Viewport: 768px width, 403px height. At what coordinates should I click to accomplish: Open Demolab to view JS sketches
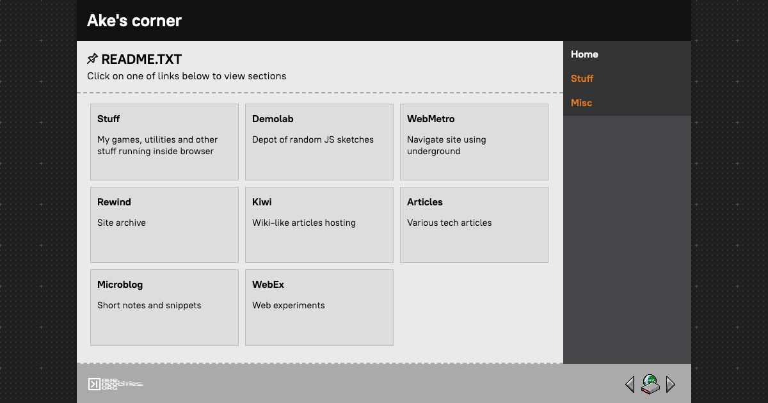(319, 141)
